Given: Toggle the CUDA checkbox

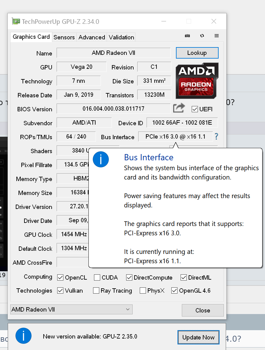Looking at the screenshot, I should 97,277.
